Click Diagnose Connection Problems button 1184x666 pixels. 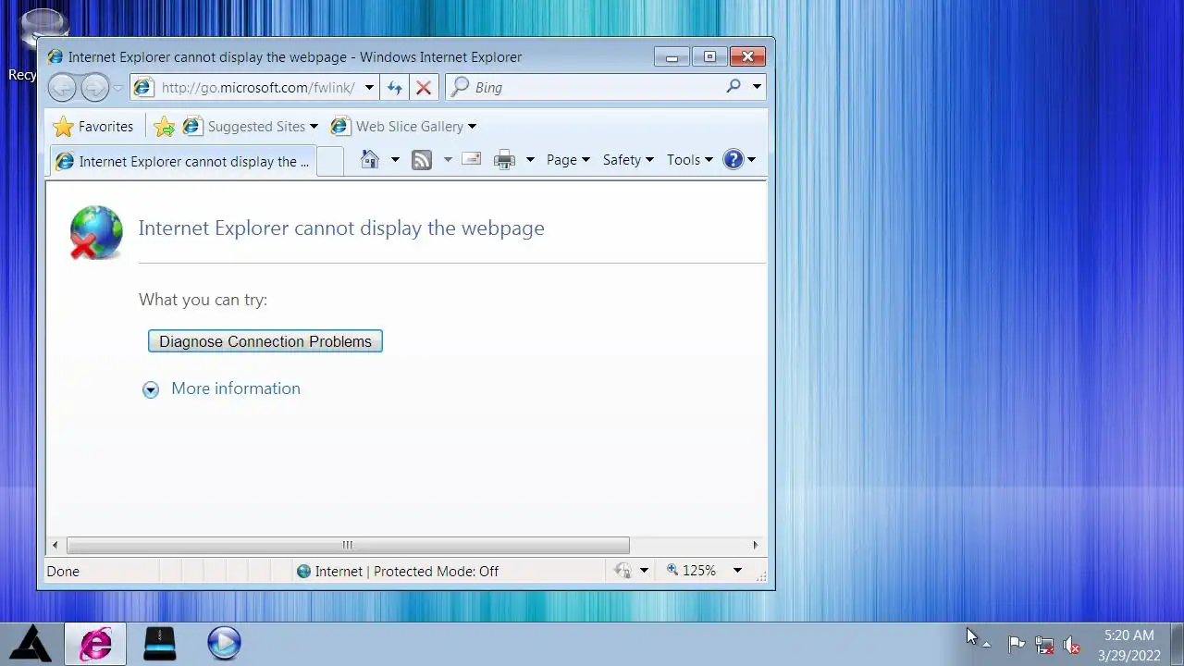pos(265,341)
